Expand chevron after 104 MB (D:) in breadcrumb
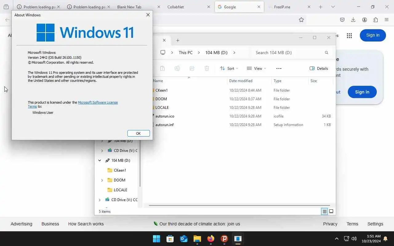The image size is (394, 246). [234, 53]
